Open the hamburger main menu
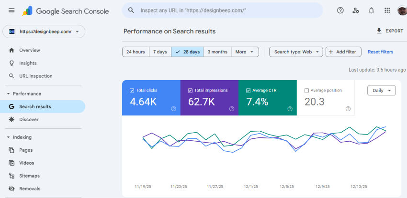The image size is (407, 198). coord(11,10)
